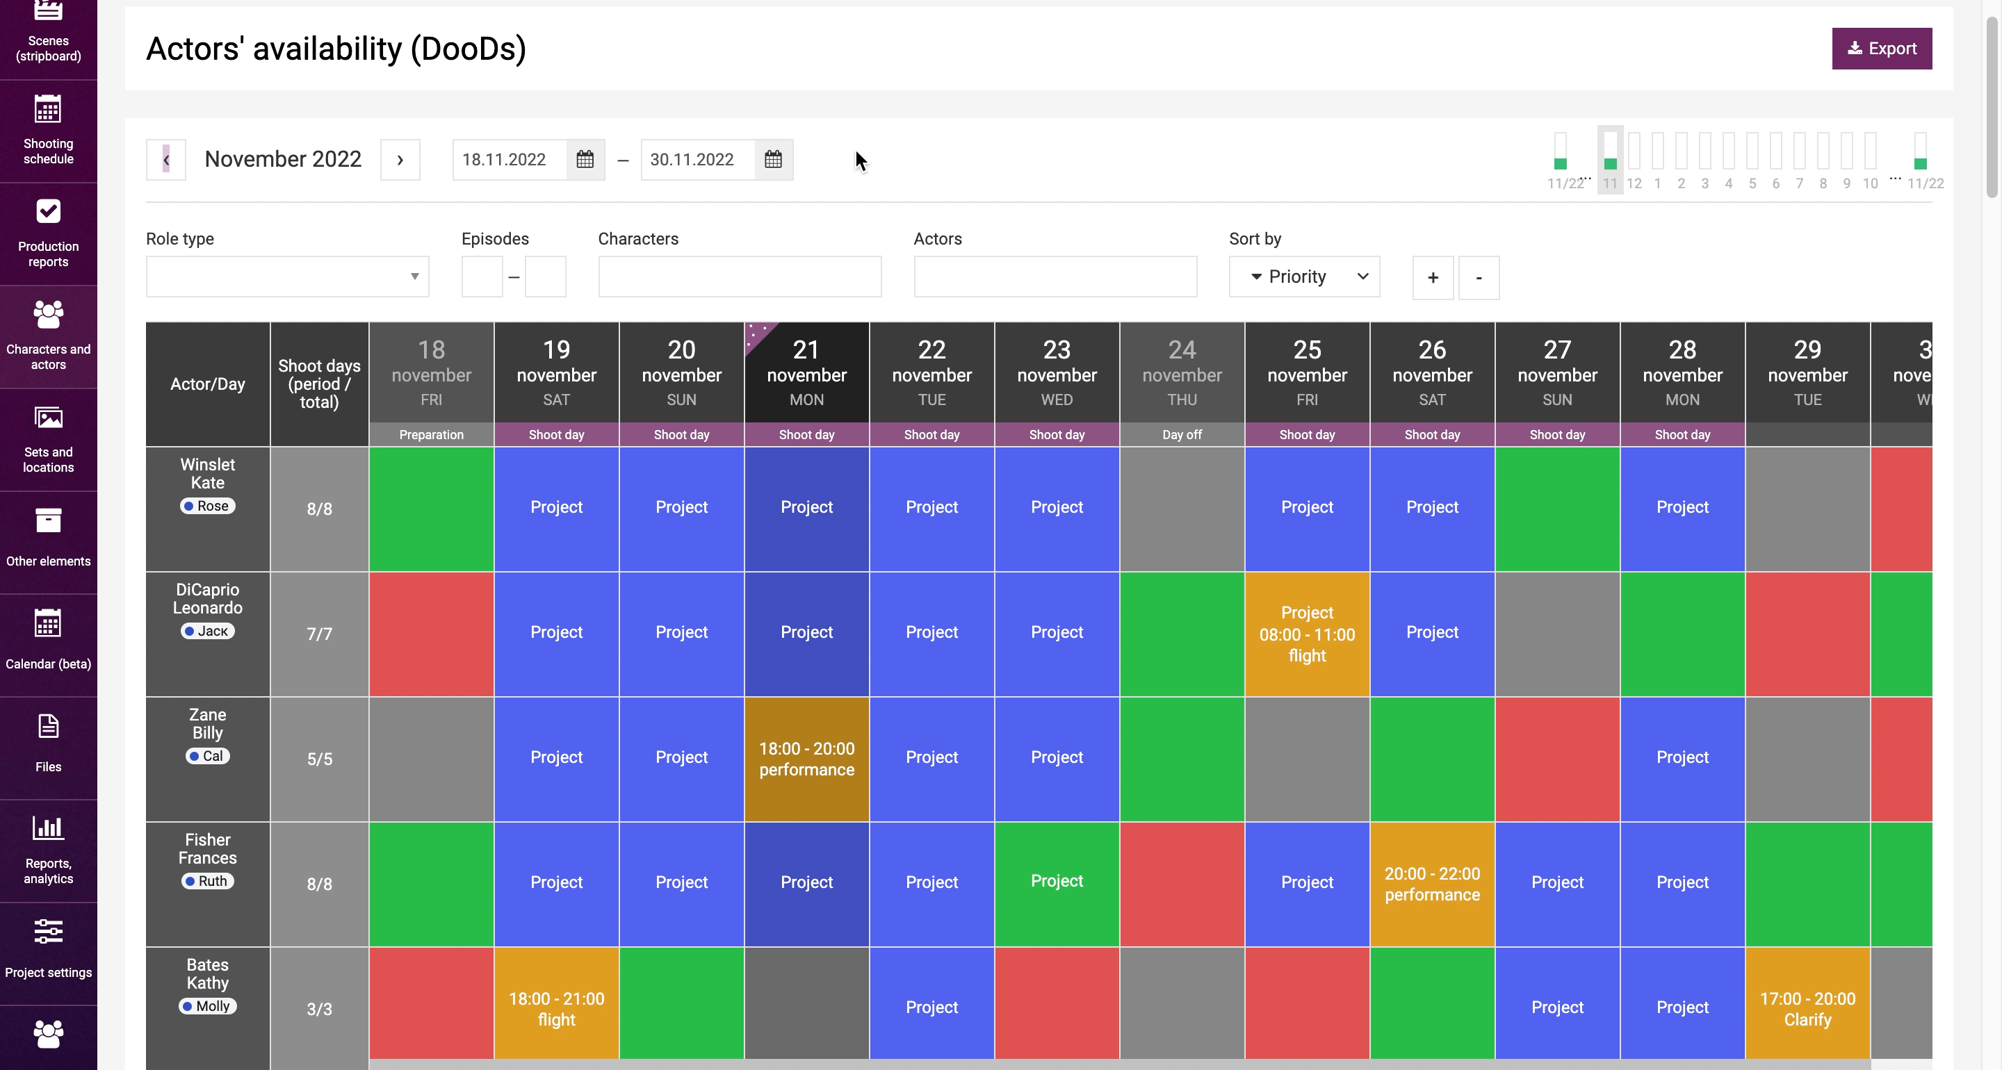Go to next month arrow
The height and width of the screenshot is (1070, 2002).
click(x=400, y=160)
